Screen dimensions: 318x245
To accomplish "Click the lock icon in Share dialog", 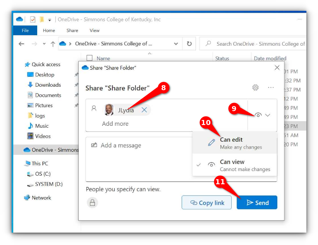I will pos(92,202).
